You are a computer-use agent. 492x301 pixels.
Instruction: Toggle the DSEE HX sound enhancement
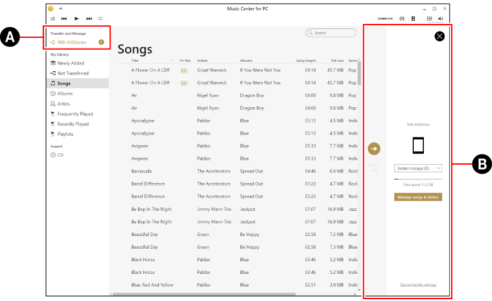(385, 19)
